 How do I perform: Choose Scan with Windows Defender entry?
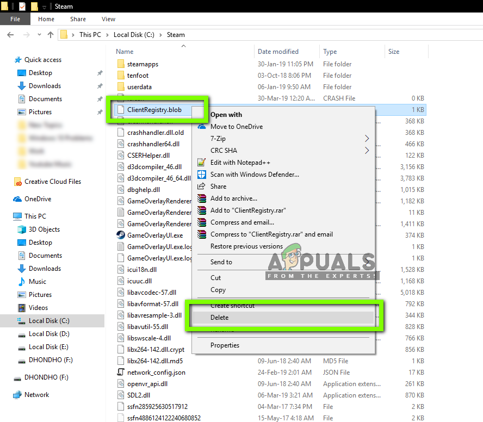(255, 175)
